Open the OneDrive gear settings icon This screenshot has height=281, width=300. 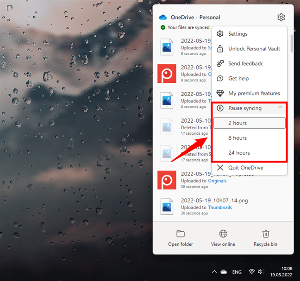281,18
